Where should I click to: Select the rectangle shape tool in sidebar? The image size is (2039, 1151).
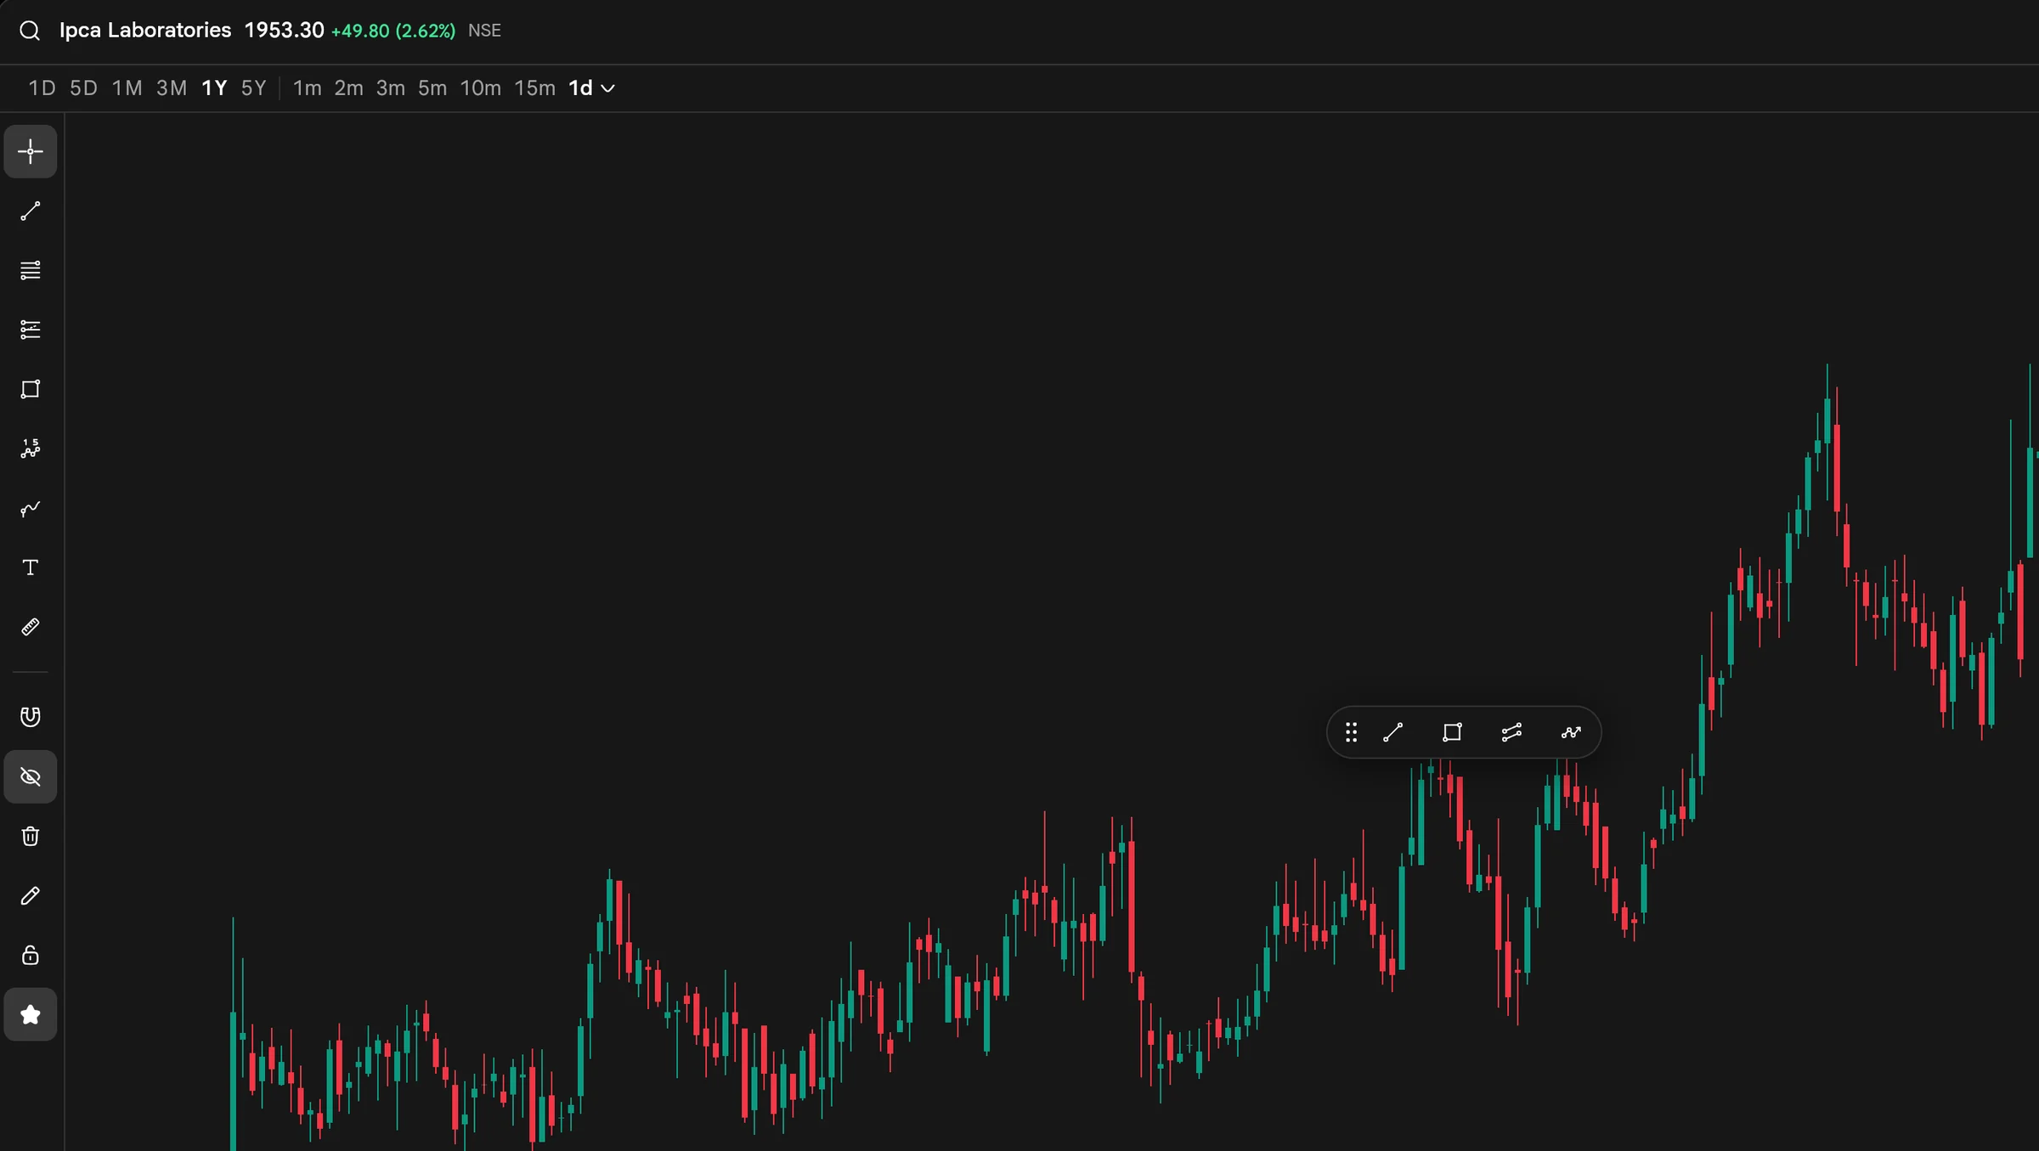(31, 389)
